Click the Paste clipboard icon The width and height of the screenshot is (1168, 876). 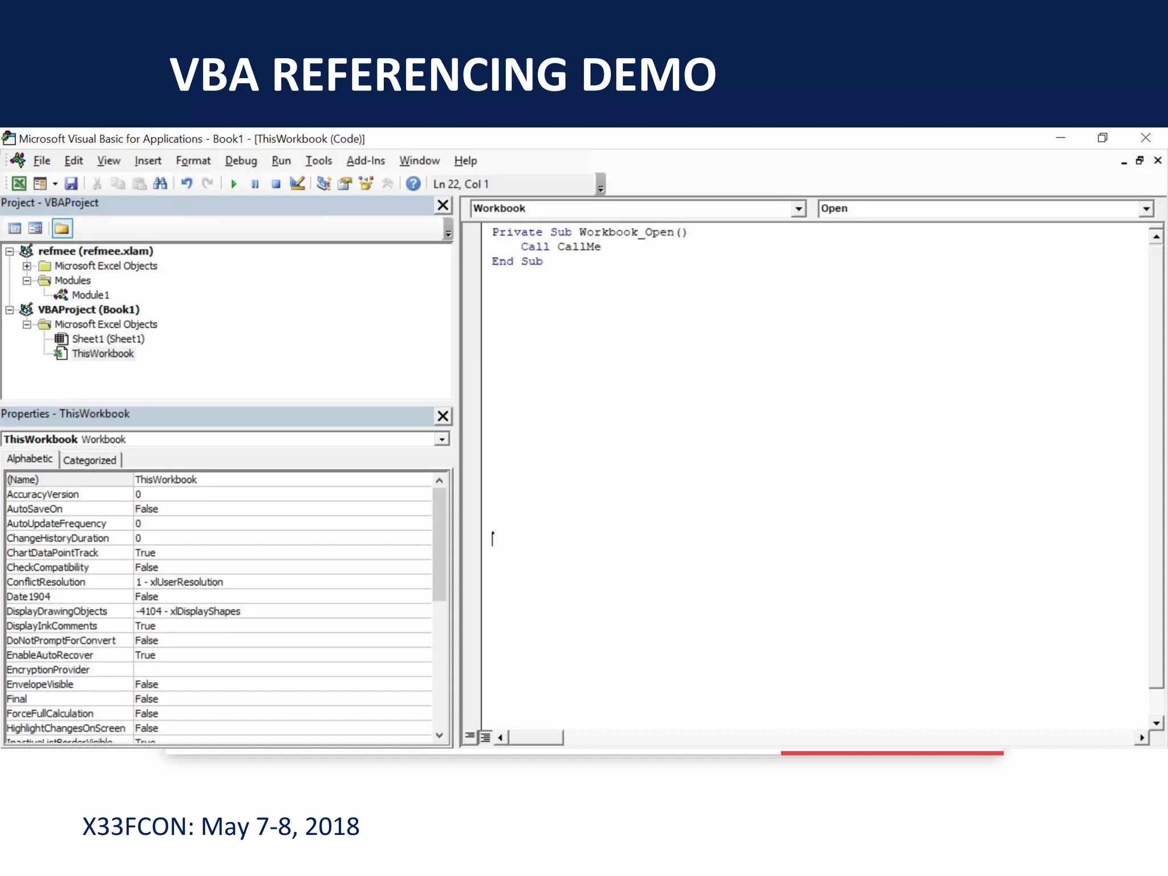(139, 184)
